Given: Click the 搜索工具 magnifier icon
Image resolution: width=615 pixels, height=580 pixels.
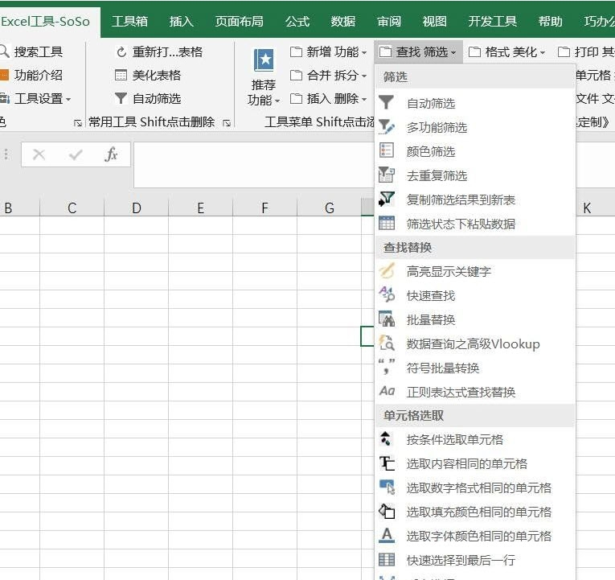Looking at the screenshot, I should 4,51.
